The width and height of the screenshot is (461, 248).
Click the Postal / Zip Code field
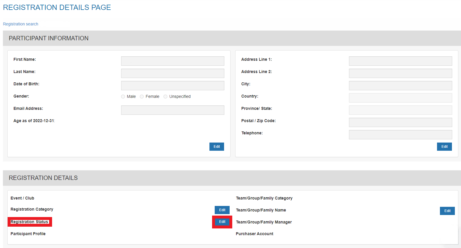click(400, 122)
